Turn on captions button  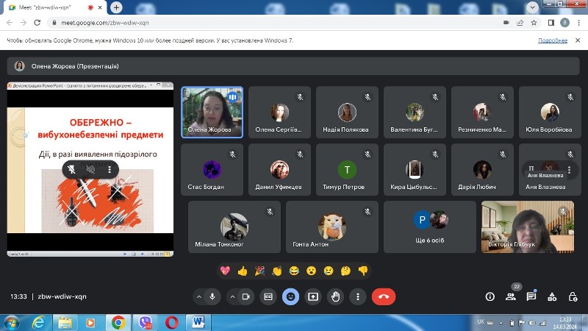(x=268, y=296)
